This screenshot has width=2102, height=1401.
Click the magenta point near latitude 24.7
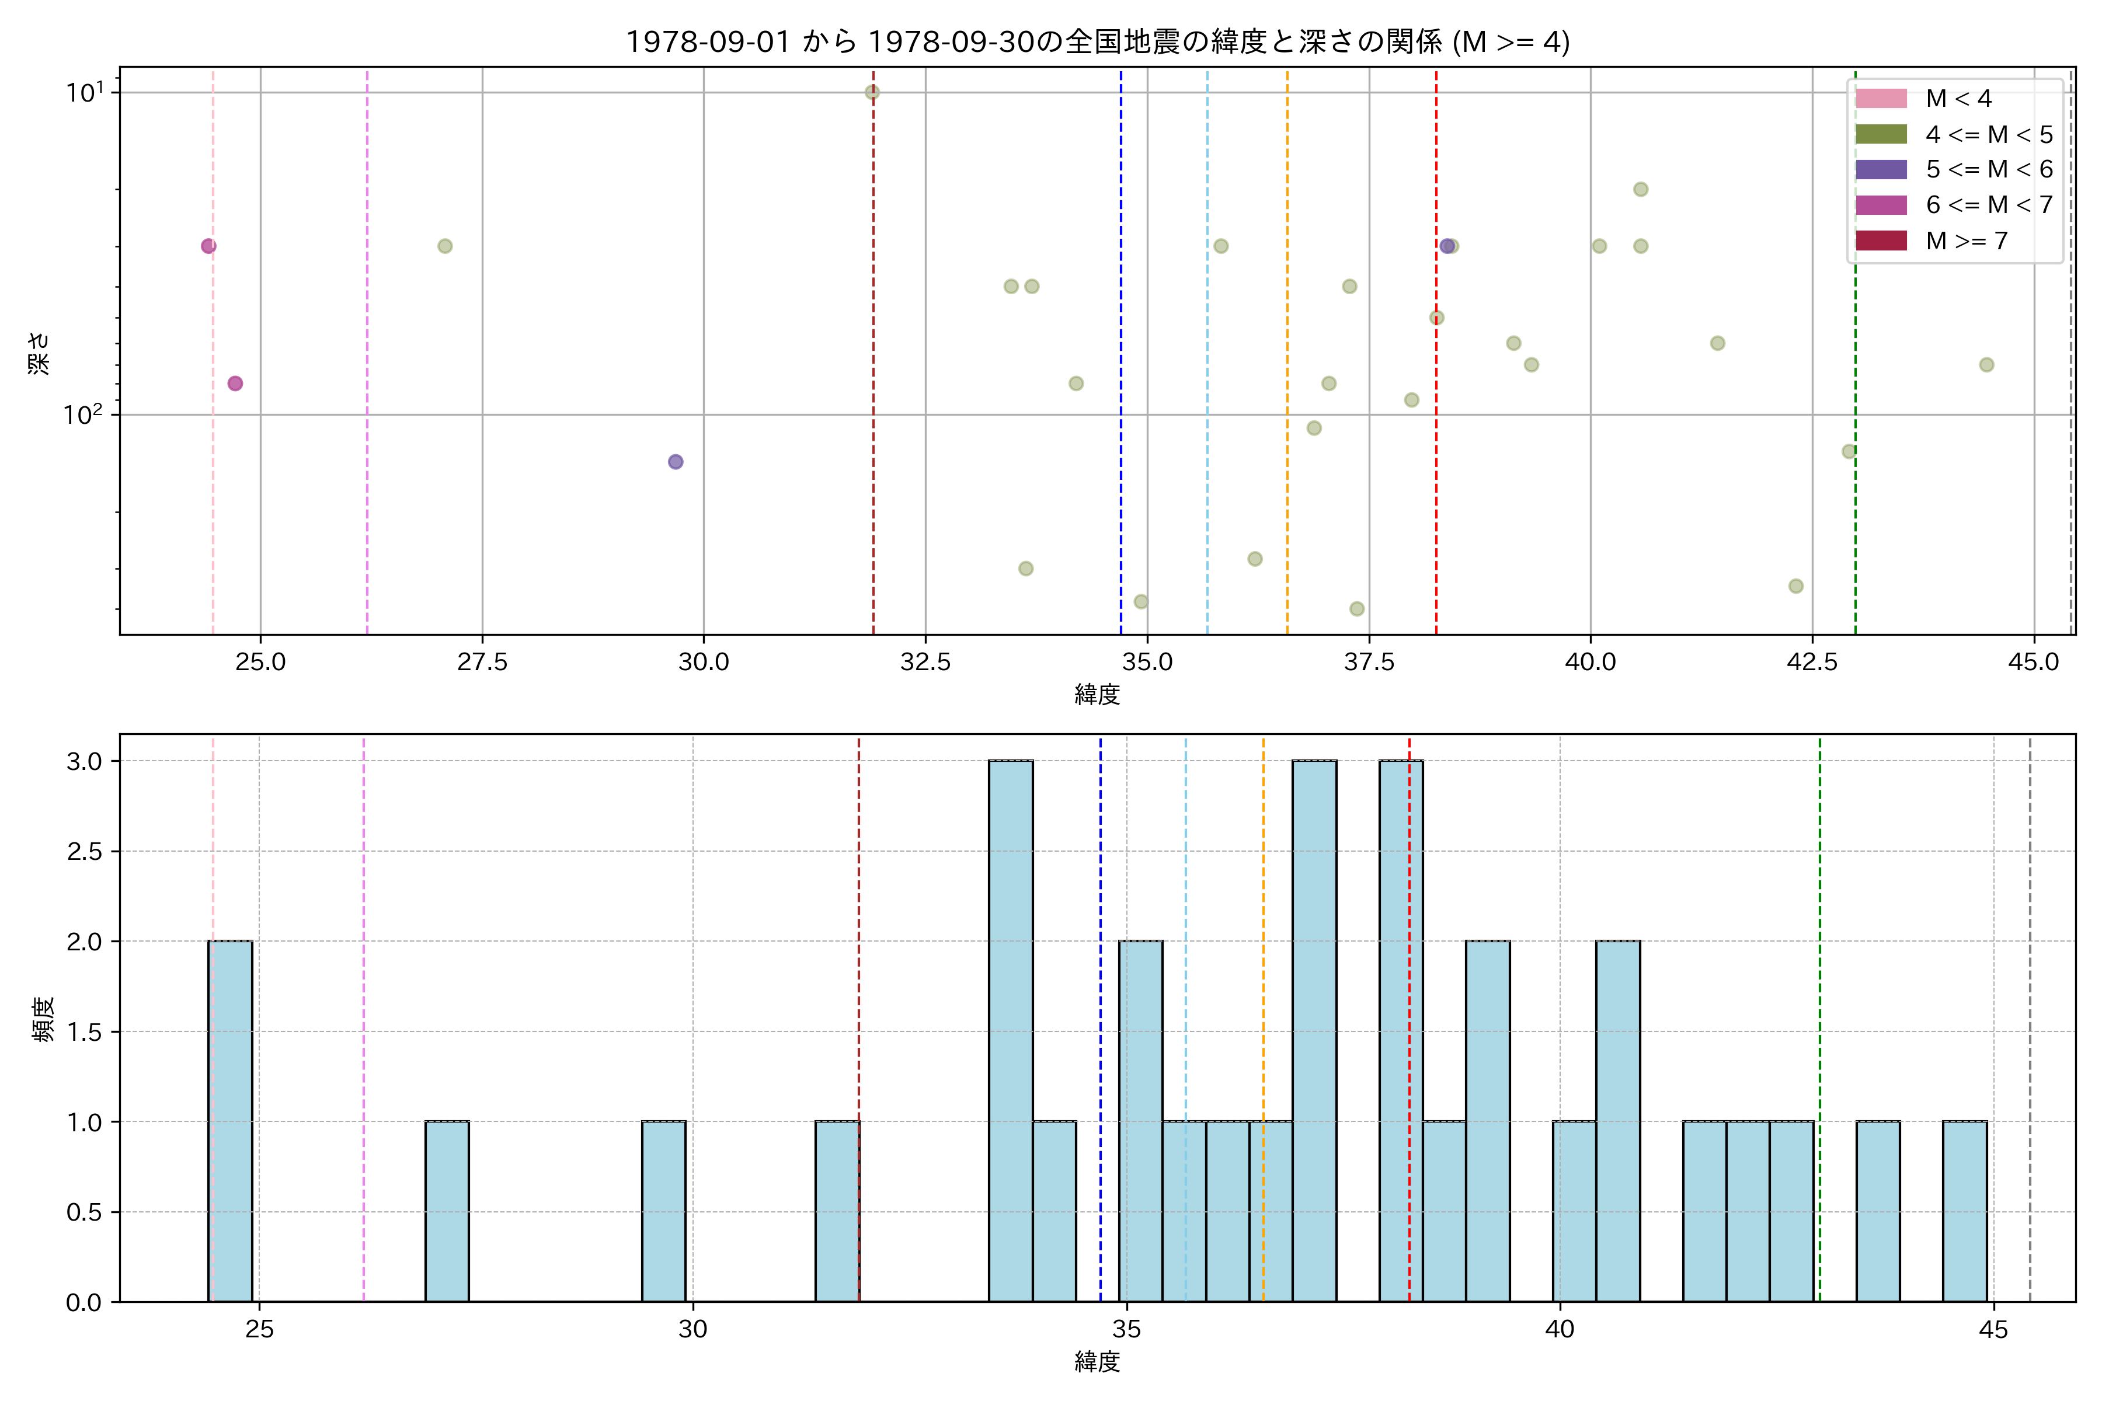point(235,384)
